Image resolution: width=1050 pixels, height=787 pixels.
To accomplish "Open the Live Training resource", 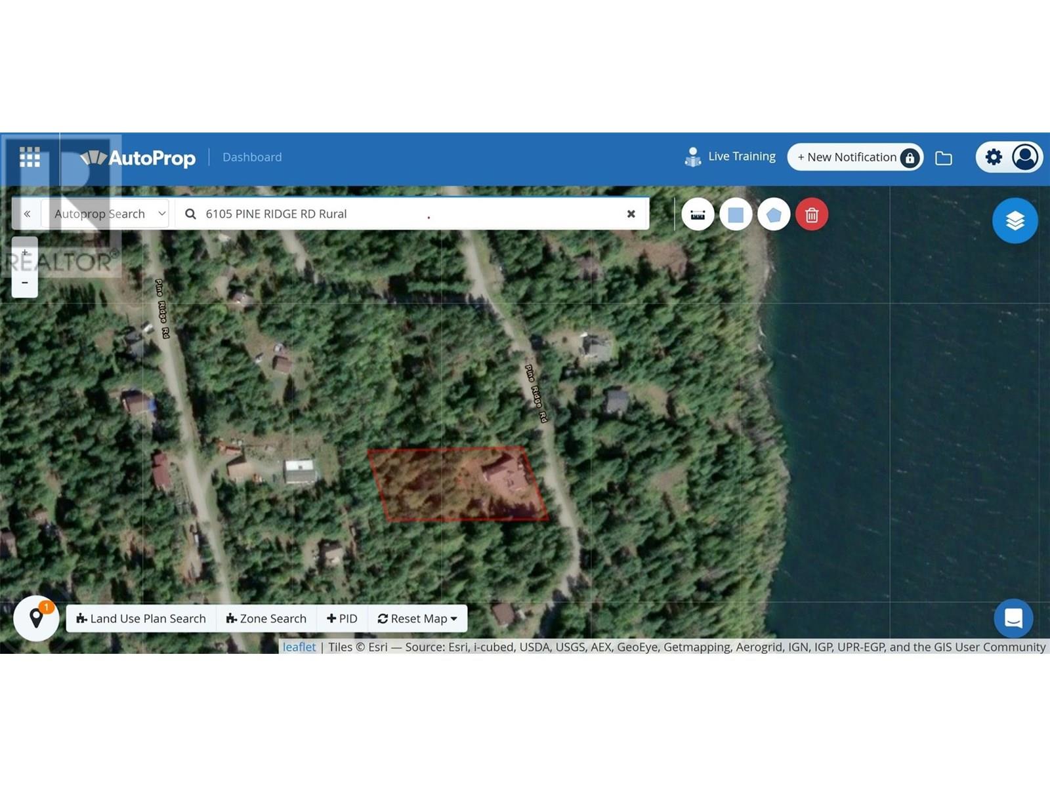I will tap(730, 157).
